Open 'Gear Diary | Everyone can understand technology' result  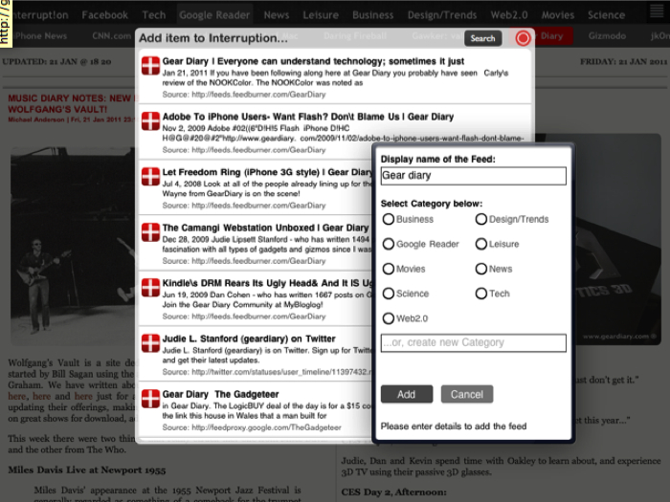pyautogui.click(x=313, y=61)
